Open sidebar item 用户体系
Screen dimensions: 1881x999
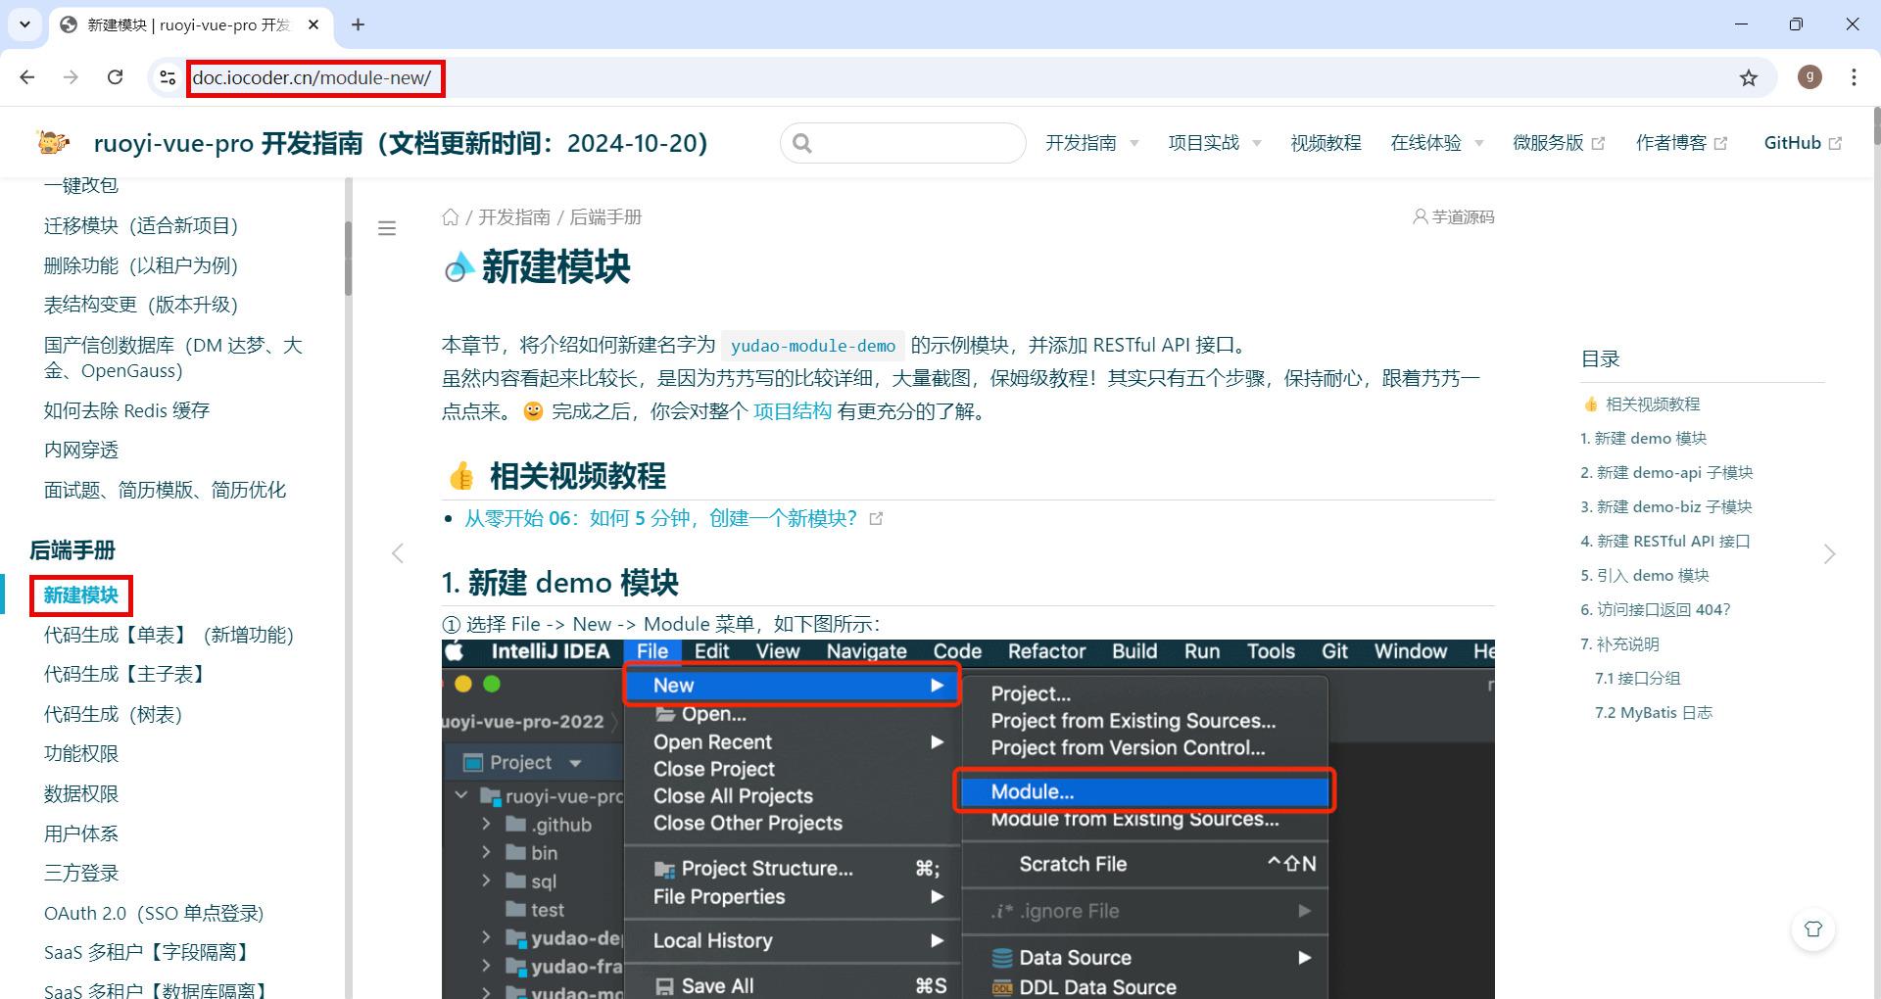[x=81, y=833]
